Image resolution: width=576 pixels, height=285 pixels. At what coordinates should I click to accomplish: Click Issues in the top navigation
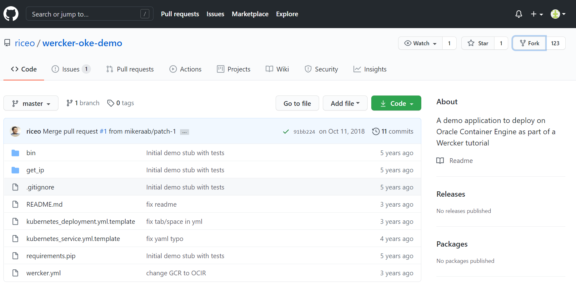tap(215, 14)
